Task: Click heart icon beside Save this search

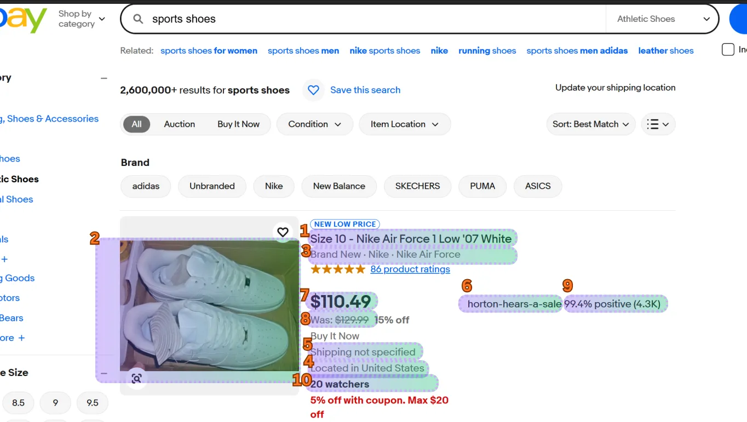Action: 313,90
